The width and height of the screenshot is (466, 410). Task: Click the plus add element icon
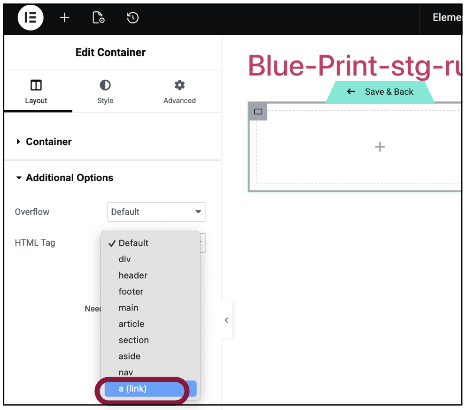coord(64,18)
